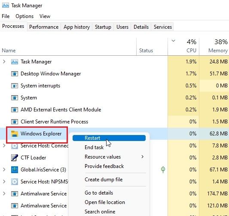Expand Antimalware Service group using 174.7 MB

click(4, 194)
